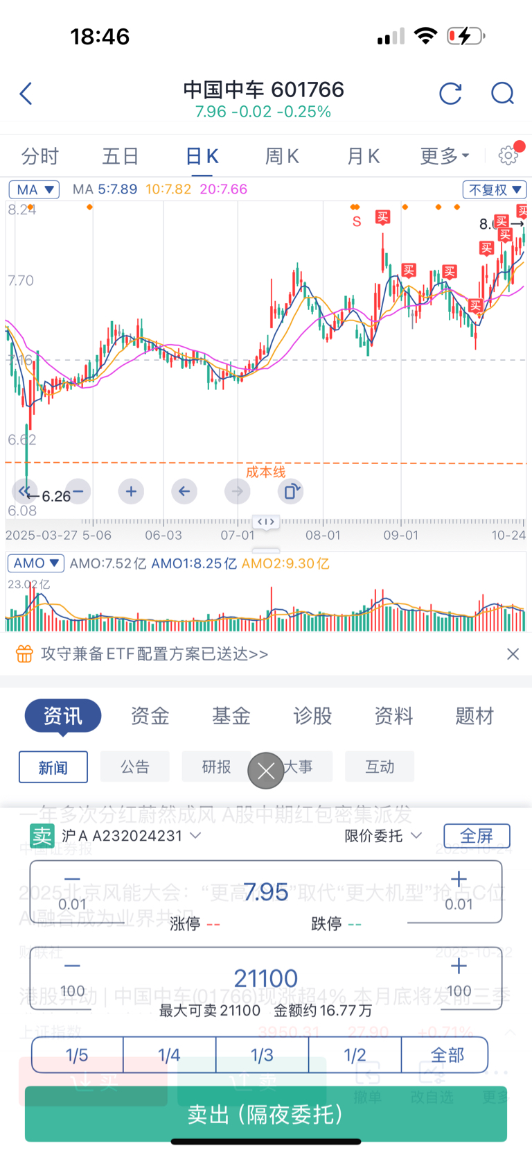The width and height of the screenshot is (532, 1155).
Task: Expand account 沪A A232024231 dropdown
Action: pos(132,836)
